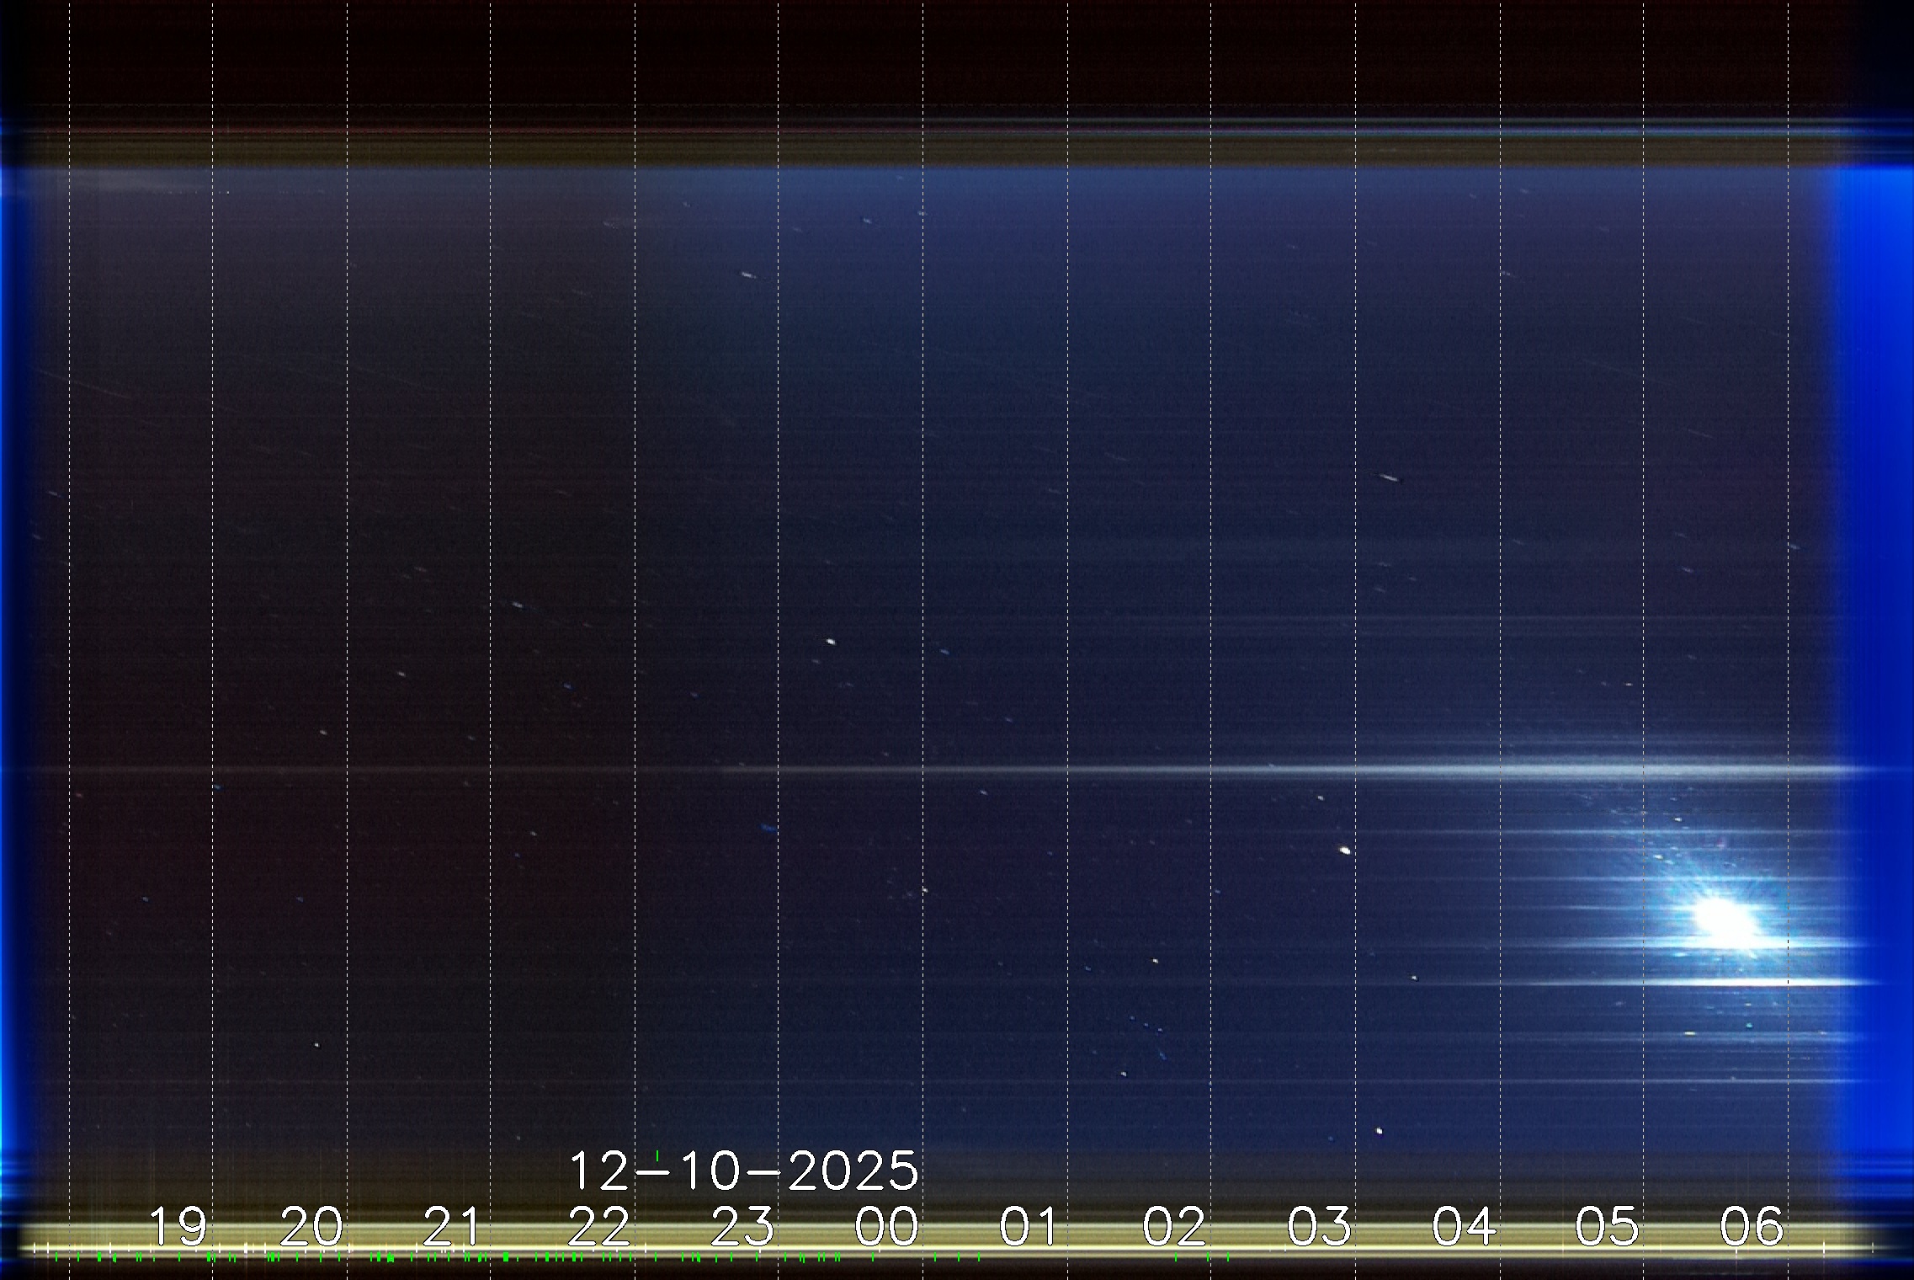Screen dimensions: 1914x1280
Task: Click the 04 hour label
Action: tap(1464, 1226)
